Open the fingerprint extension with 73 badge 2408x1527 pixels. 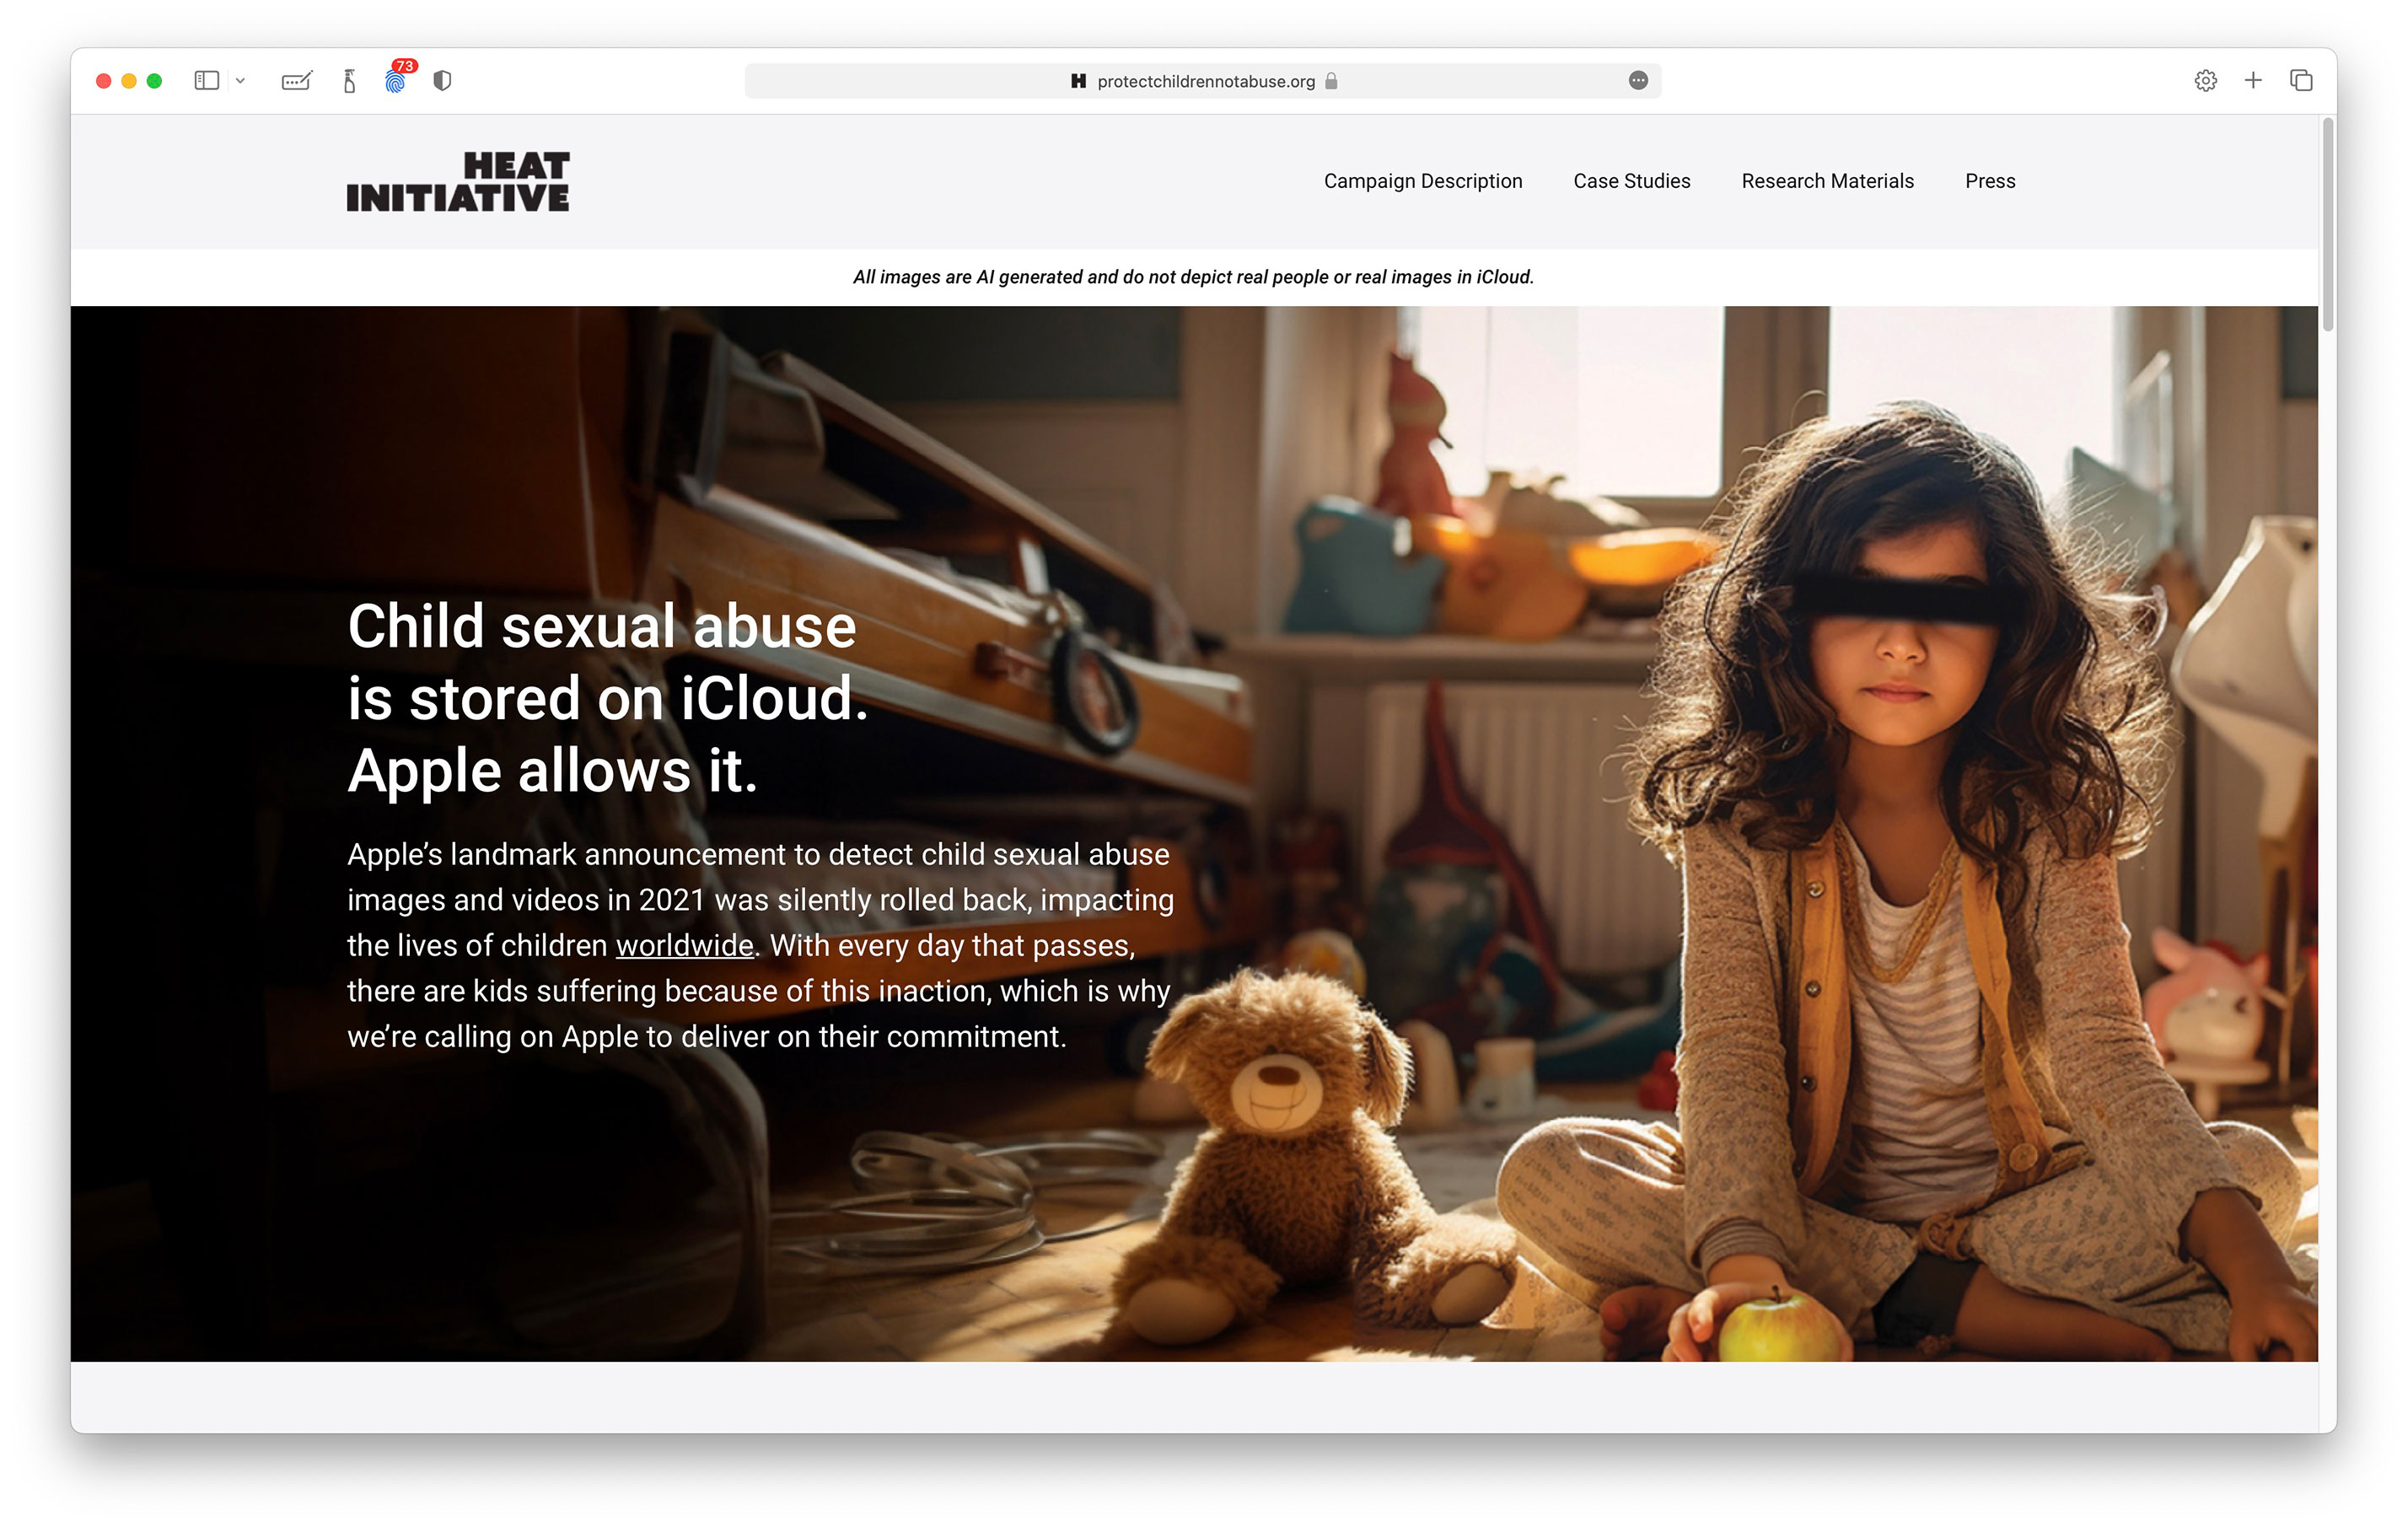pos(397,79)
